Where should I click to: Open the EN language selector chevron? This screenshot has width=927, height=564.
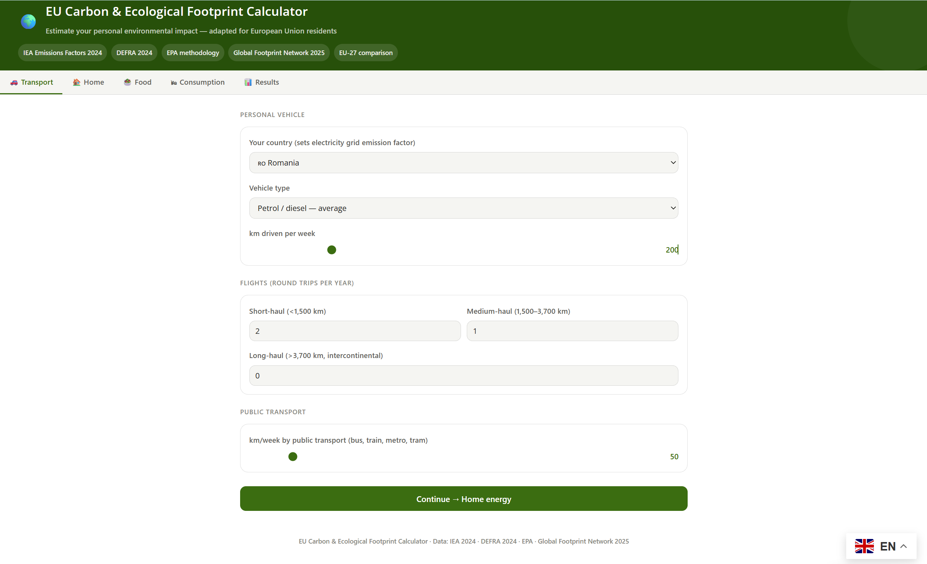click(x=904, y=546)
